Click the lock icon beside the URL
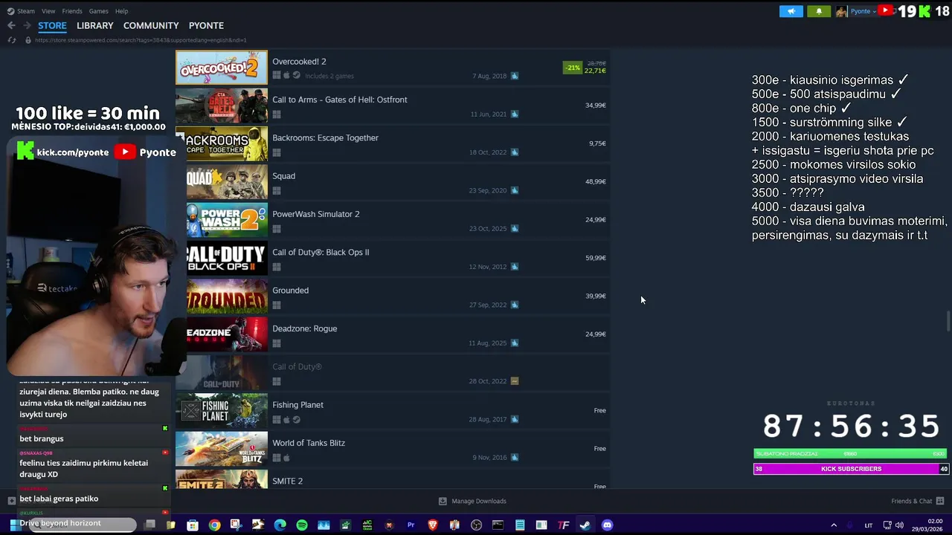This screenshot has width=952, height=535. pyautogui.click(x=28, y=40)
